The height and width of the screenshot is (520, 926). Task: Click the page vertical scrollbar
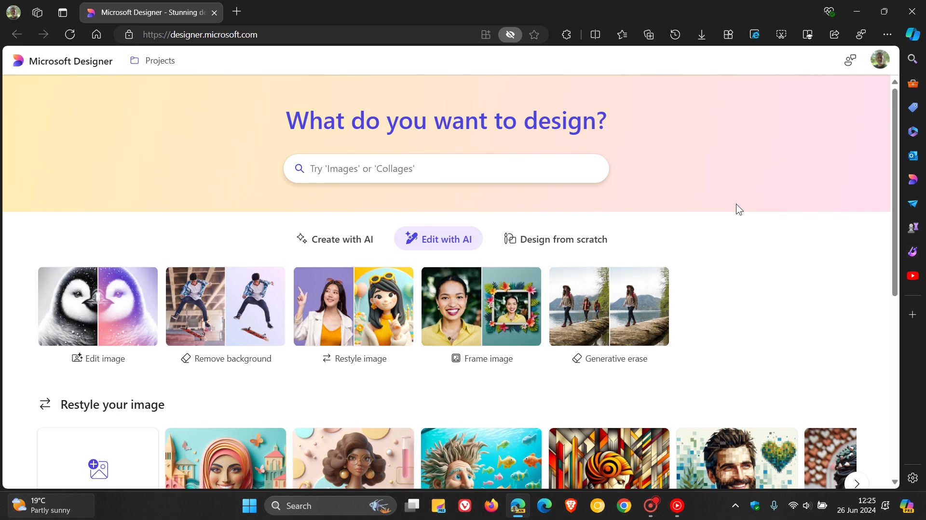tap(895, 193)
